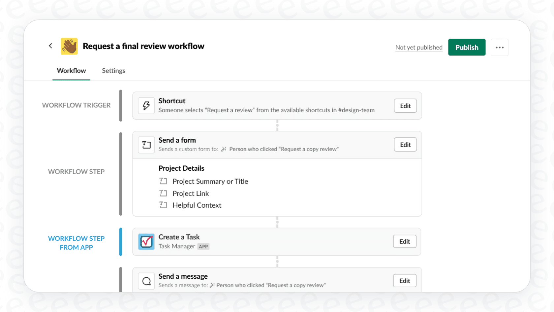Screen dimensions: 554x312
Task: Click the Task Manager red checkmark app icon
Action: pos(146,241)
